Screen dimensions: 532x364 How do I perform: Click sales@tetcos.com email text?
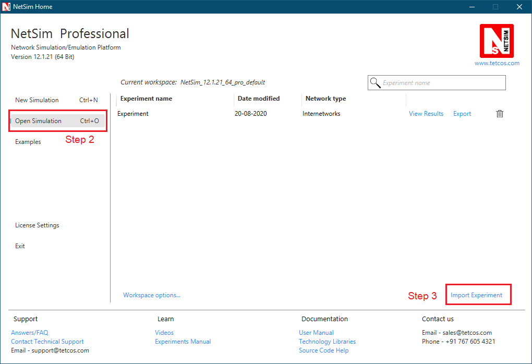coord(467,333)
